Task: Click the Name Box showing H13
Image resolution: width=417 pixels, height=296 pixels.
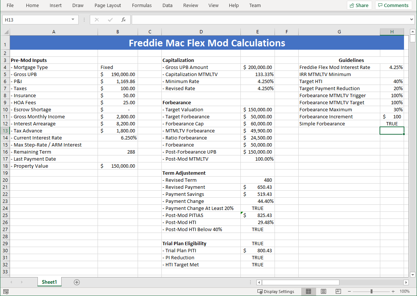Action: 36,20
